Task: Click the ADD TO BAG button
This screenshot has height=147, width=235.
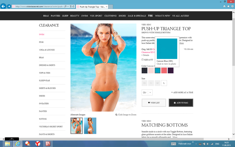Action: 181,103
